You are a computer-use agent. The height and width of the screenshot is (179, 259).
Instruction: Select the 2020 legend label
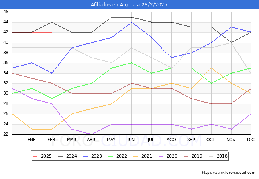coord(172,156)
